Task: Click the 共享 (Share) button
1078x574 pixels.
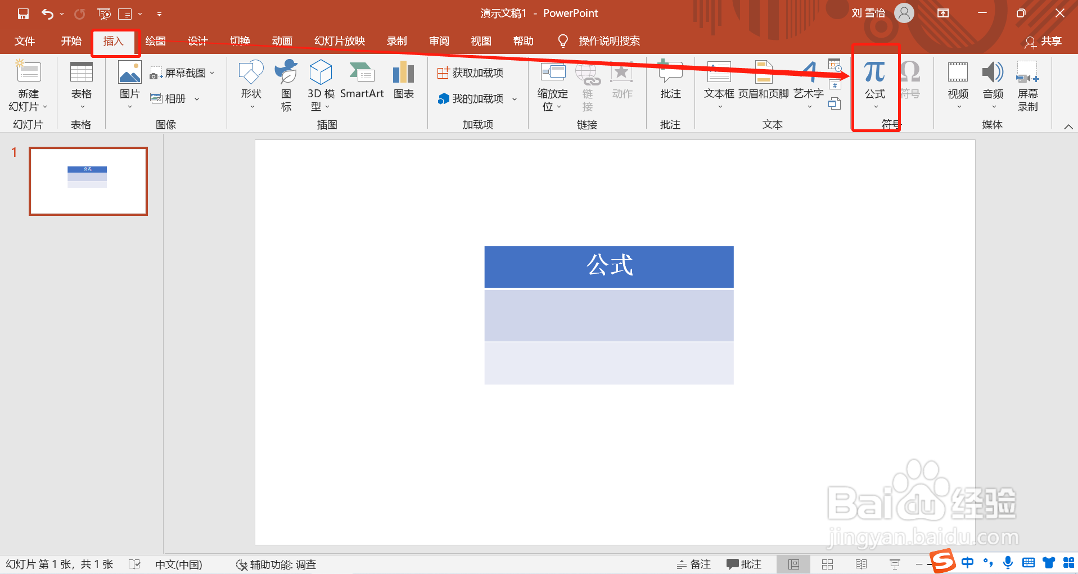Action: click(x=1044, y=41)
